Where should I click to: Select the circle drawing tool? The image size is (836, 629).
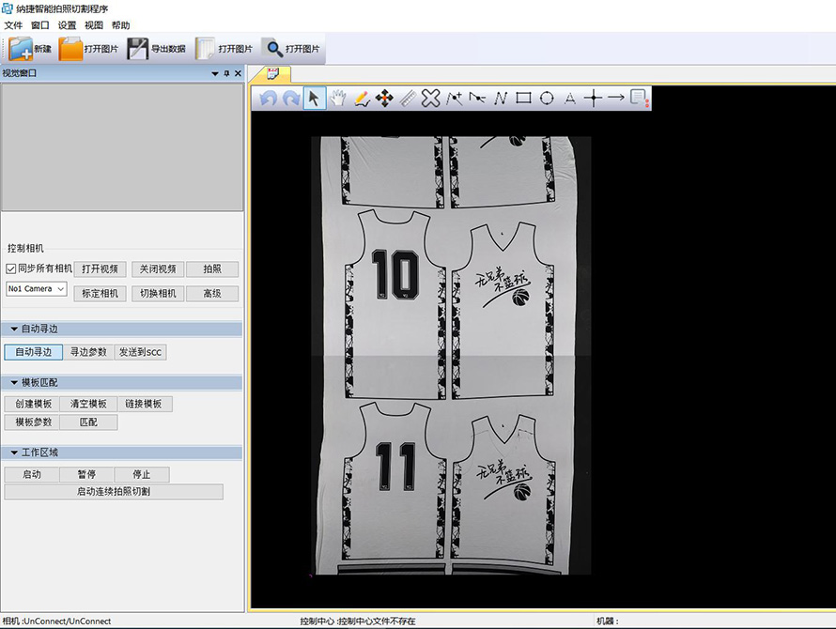(x=546, y=98)
